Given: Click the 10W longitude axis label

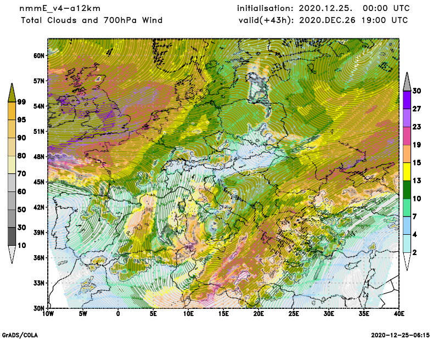Looking at the screenshot, I should point(48,314).
